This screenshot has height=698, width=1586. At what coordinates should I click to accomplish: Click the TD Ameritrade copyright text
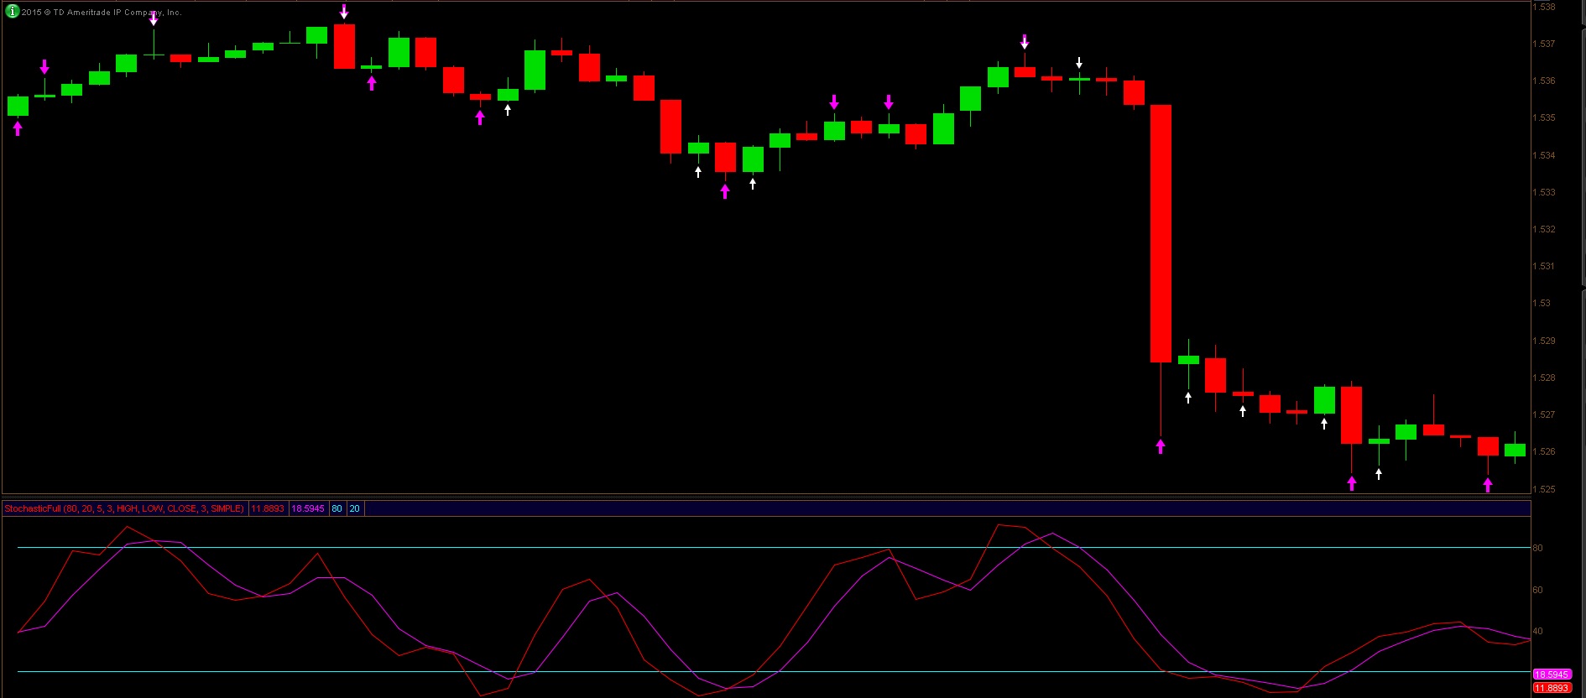coord(101,13)
